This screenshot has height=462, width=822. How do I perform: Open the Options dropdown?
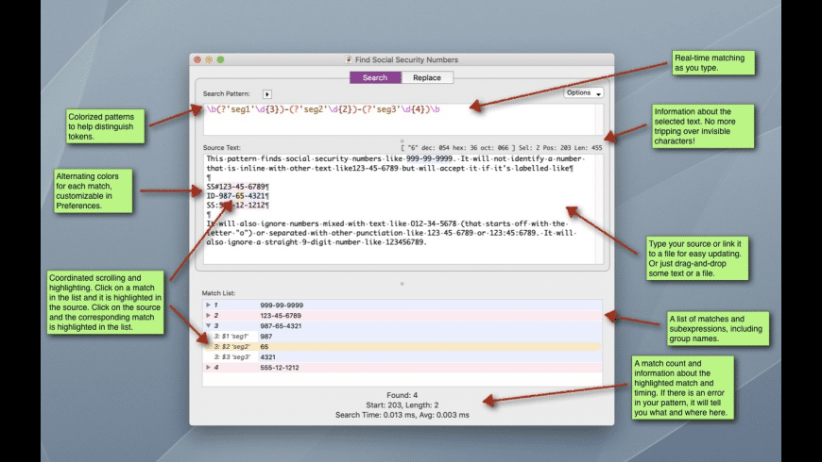click(584, 92)
